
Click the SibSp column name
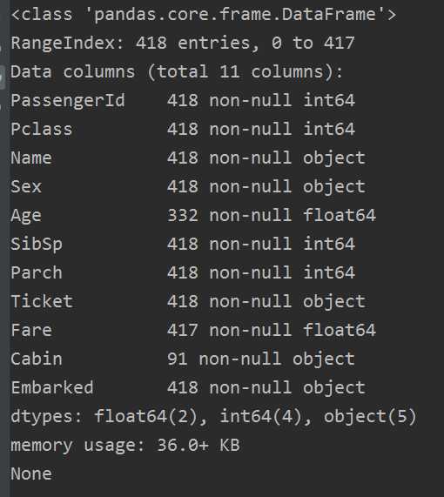click(x=37, y=245)
